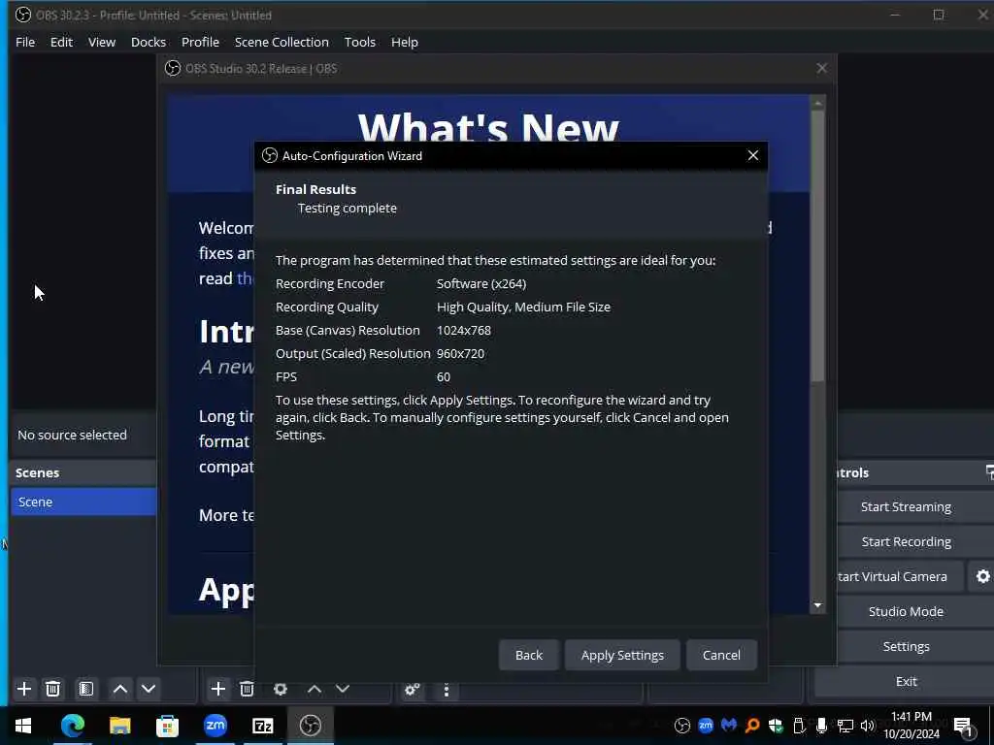Viewport: 994px width, 745px height.
Task: Click Exit in Controls dock
Action: tap(906, 681)
